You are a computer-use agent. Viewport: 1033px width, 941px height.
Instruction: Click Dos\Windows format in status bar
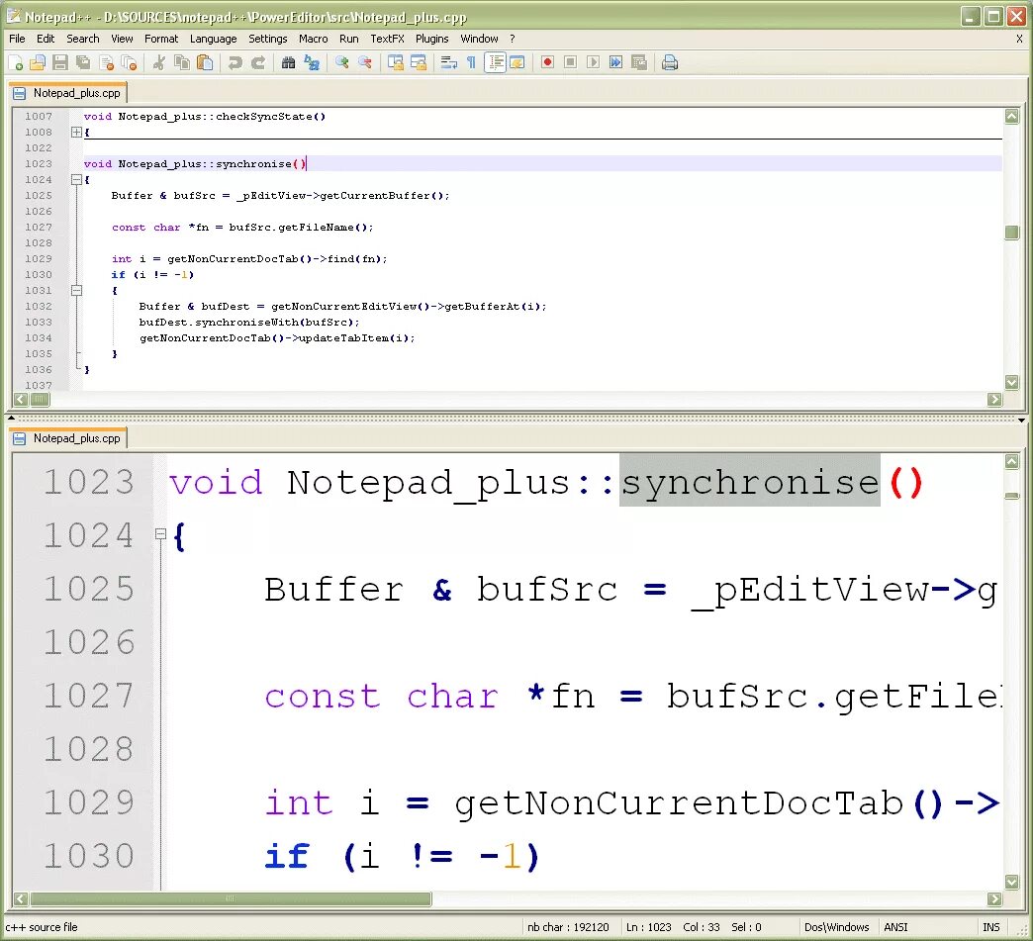[837, 927]
